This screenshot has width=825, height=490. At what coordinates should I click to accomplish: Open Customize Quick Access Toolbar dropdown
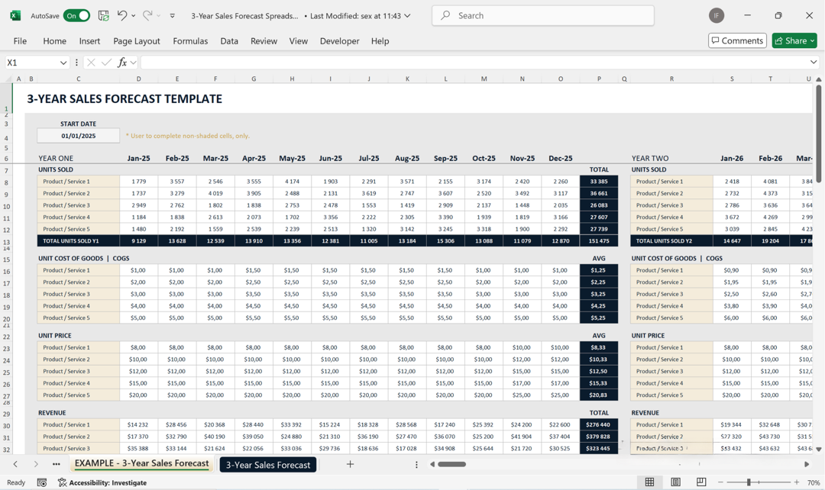173,16
